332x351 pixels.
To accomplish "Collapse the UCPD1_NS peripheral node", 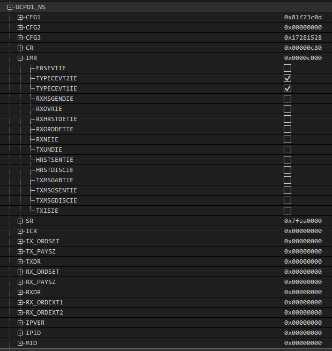I will pos(10,8).
